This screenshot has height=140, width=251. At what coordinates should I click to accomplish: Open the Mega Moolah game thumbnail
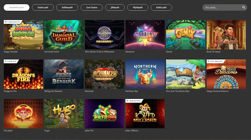click(23, 35)
